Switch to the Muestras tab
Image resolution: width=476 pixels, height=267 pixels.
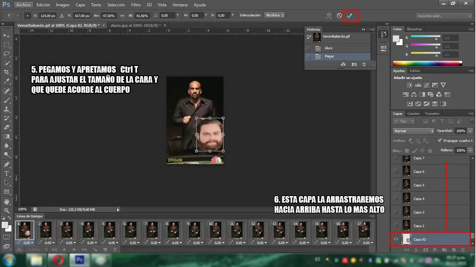click(414, 29)
